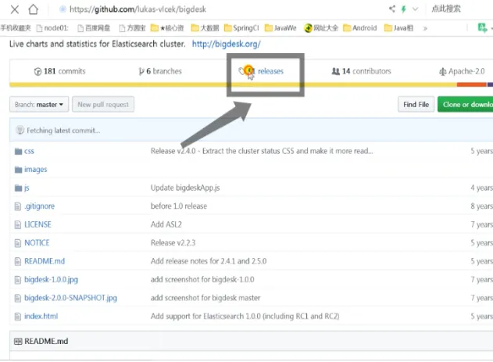
Task: Click the Find File button
Action: pos(416,105)
